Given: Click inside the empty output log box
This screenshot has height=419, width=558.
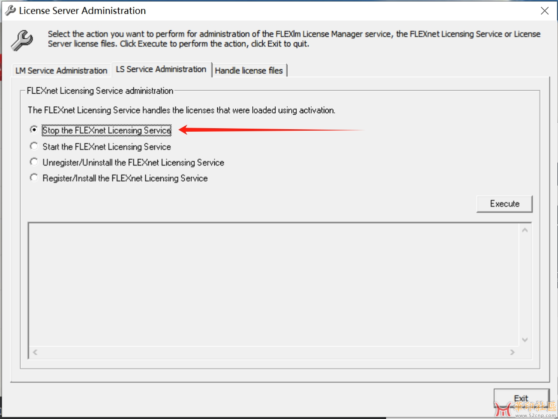Looking at the screenshot, I should tap(274, 284).
